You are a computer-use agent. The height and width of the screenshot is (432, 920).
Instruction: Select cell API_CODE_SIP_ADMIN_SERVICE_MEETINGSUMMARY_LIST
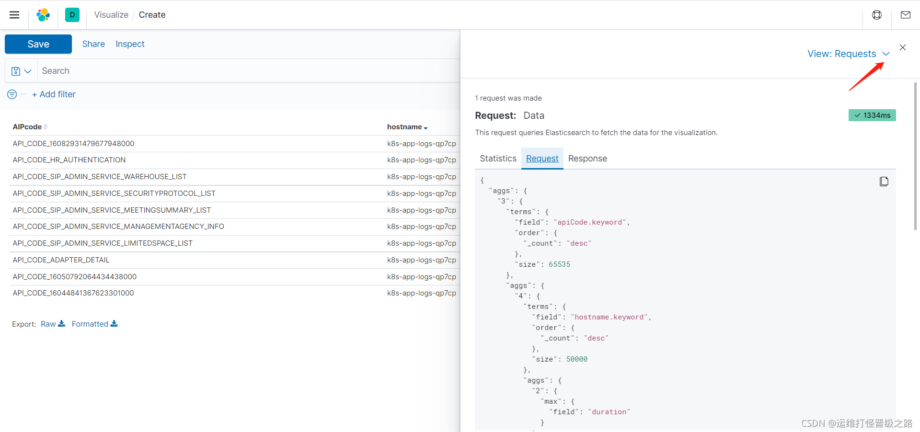[x=112, y=210]
